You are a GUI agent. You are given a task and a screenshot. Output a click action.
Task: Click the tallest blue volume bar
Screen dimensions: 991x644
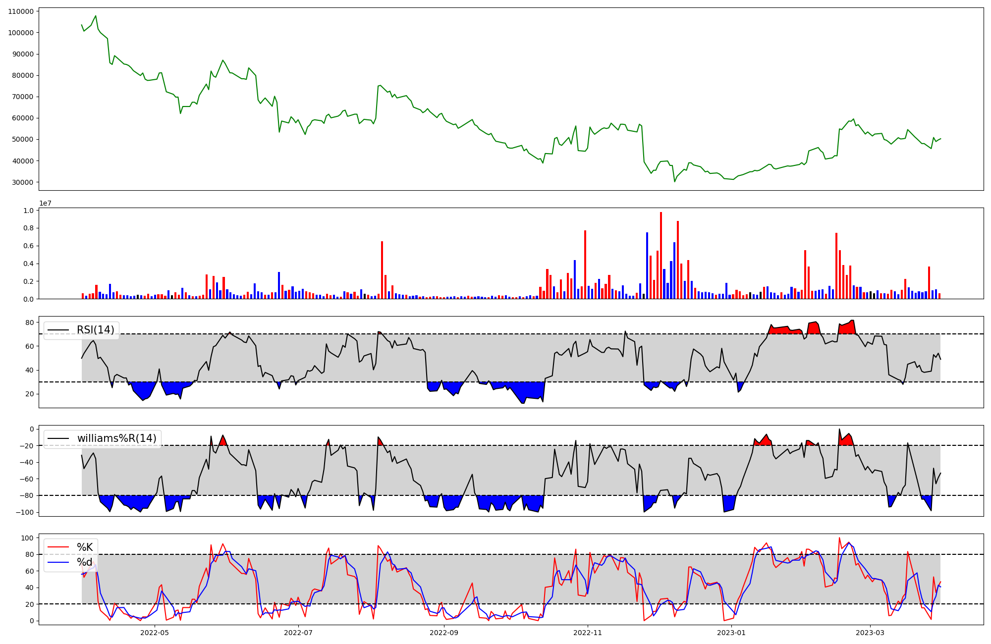[x=647, y=265]
